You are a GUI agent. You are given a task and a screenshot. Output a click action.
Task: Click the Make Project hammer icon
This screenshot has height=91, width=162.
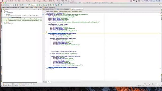tap(30, 5)
